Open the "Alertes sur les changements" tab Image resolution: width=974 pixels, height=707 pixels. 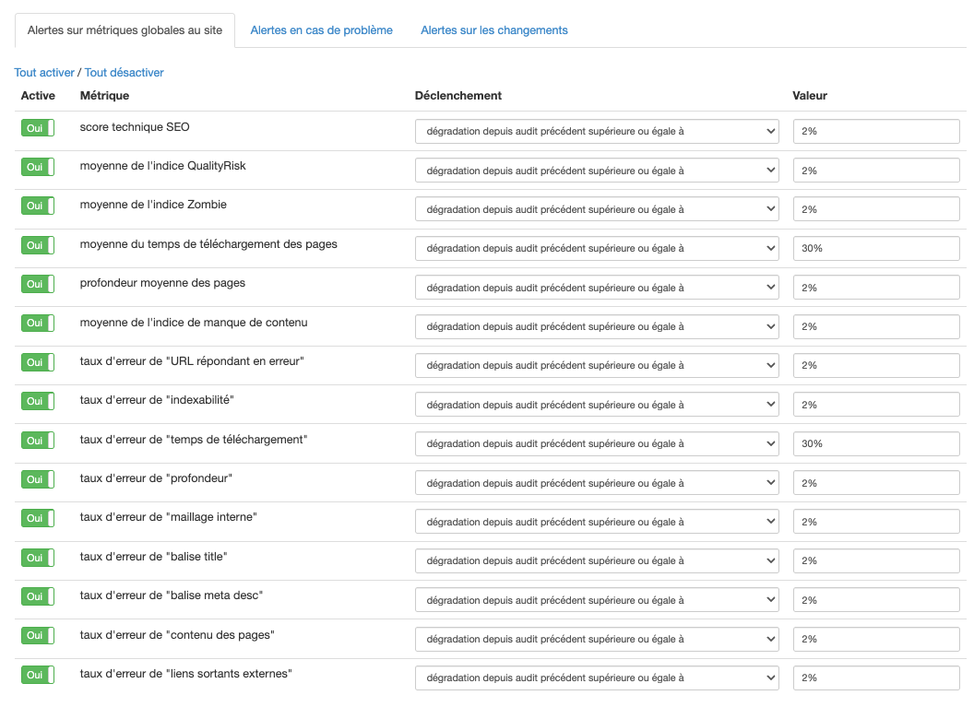(x=493, y=29)
